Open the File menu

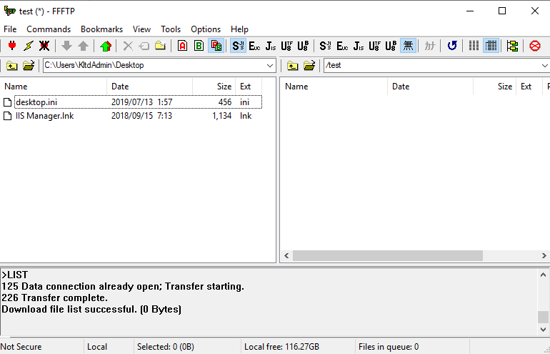pos(10,29)
